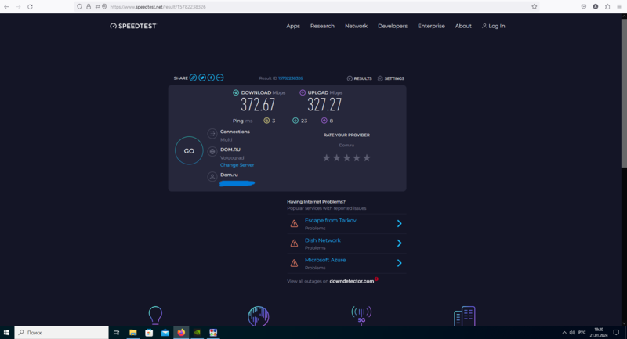Expand Dish Network chevron
Viewport: 627px width, 339px height.
399,243
